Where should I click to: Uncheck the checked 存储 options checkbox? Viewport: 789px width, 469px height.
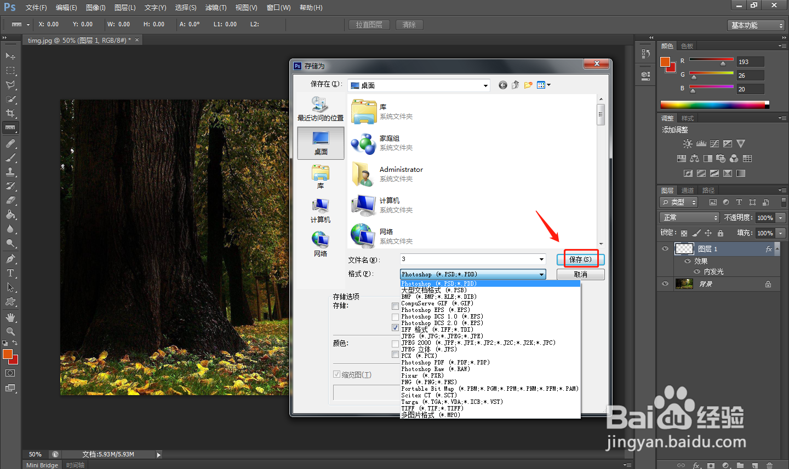click(396, 328)
